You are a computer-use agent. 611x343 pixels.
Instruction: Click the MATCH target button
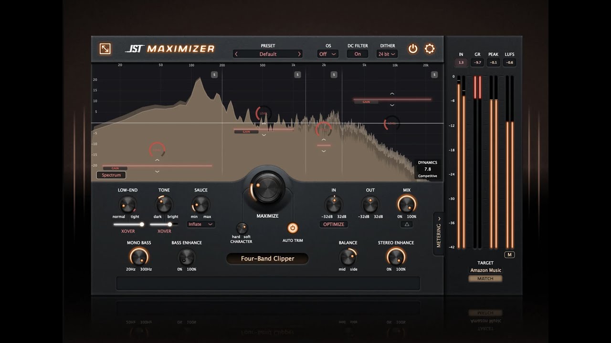485,278
